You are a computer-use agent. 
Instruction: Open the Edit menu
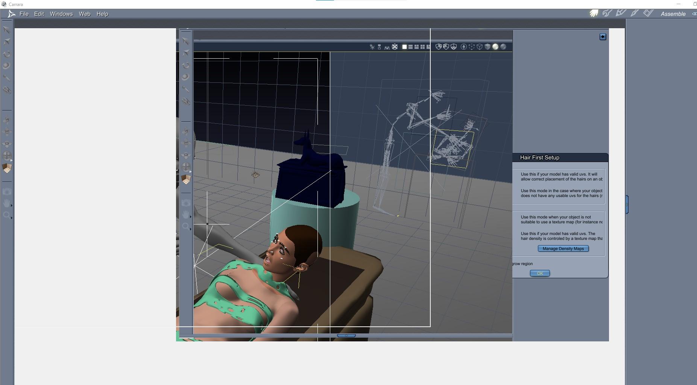[39, 14]
